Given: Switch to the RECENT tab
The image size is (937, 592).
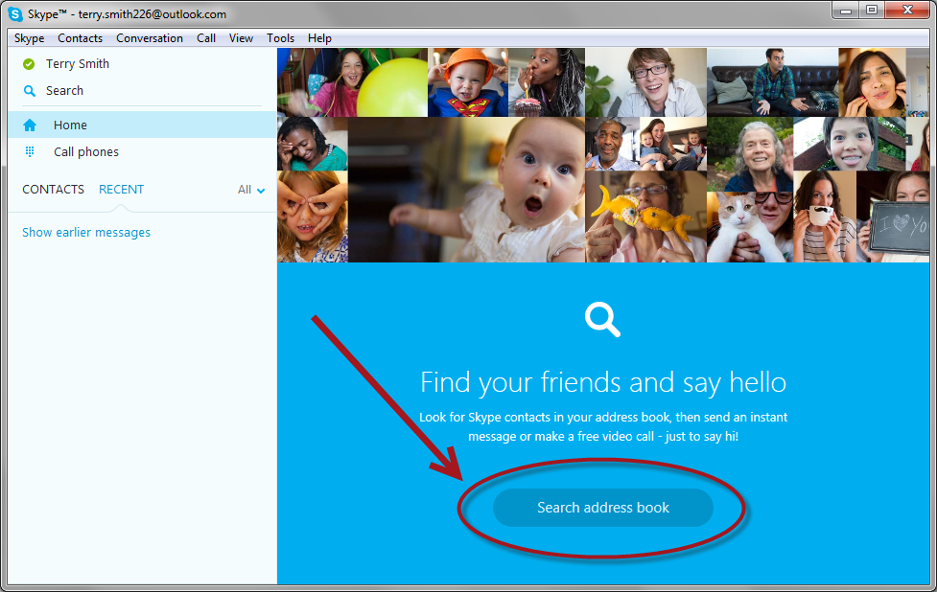Looking at the screenshot, I should pos(121,189).
